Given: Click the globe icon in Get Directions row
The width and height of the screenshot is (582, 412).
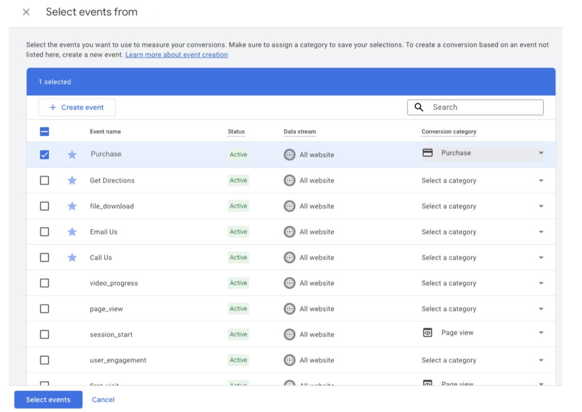Looking at the screenshot, I should (x=290, y=180).
